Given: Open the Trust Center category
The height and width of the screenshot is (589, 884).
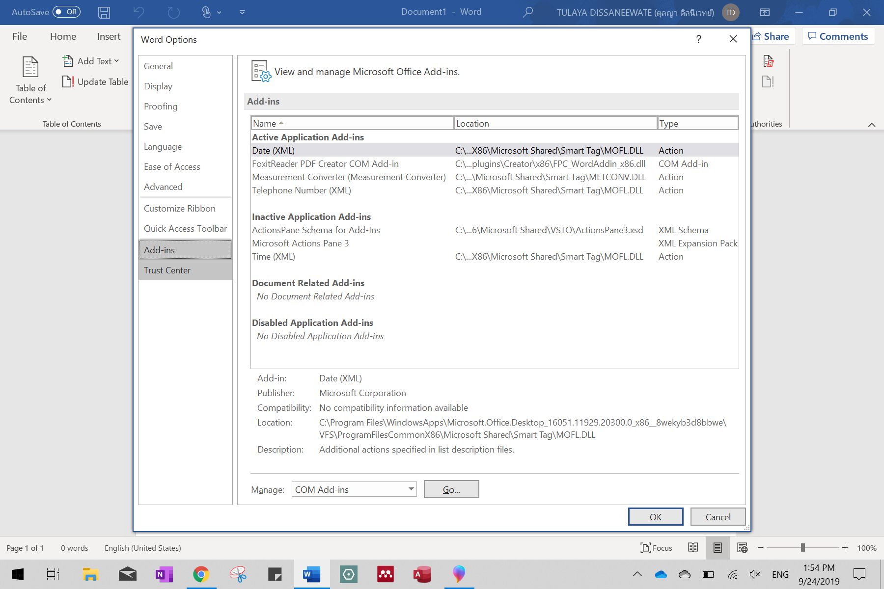Looking at the screenshot, I should coord(185,270).
